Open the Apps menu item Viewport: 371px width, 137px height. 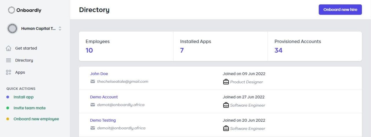pos(20,73)
